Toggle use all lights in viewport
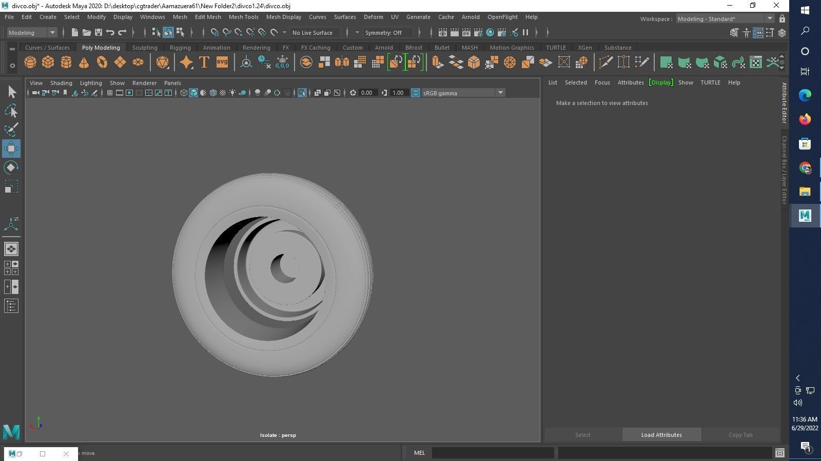821x461 pixels. pos(233,93)
